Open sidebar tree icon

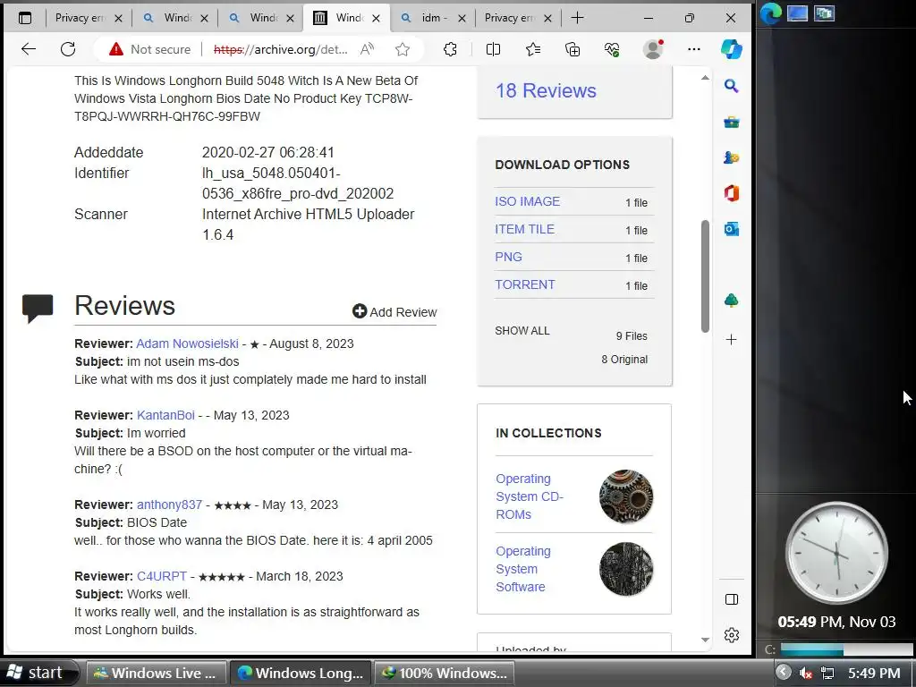732,301
